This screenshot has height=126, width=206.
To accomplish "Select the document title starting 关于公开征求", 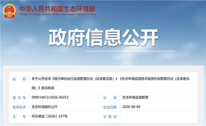I will (111, 83).
